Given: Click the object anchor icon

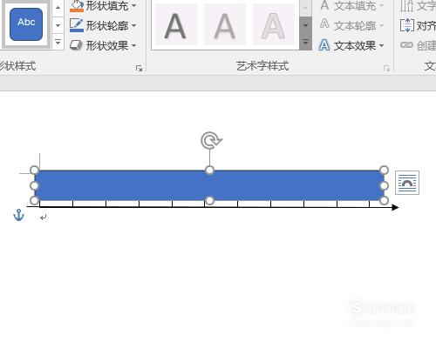Looking at the screenshot, I should pos(18,215).
